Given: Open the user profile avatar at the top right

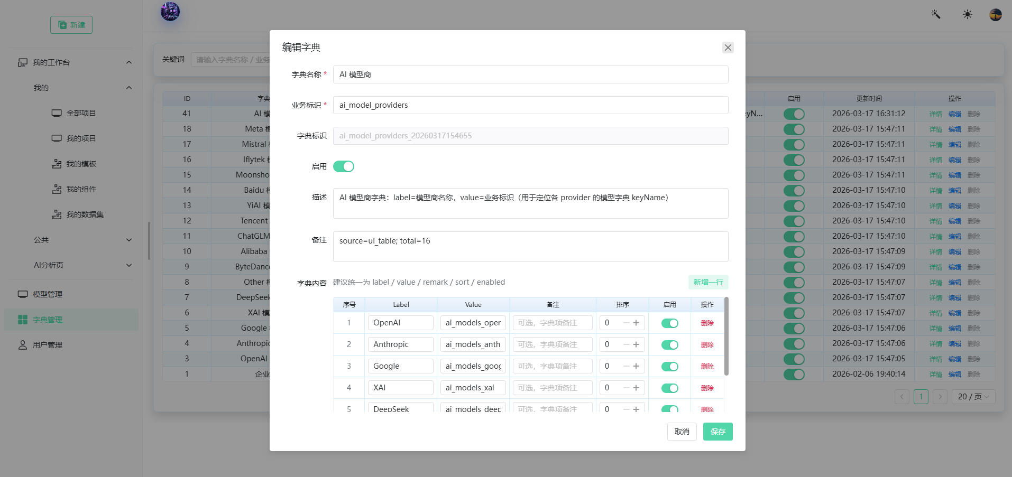Looking at the screenshot, I should tap(996, 14).
